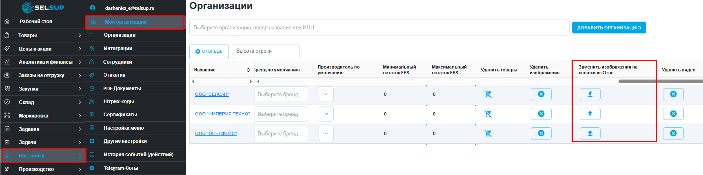Expand manufacturer dropdown for ООО "ОПЕНФЕЙС"
703x175 pixels.
[326, 133]
